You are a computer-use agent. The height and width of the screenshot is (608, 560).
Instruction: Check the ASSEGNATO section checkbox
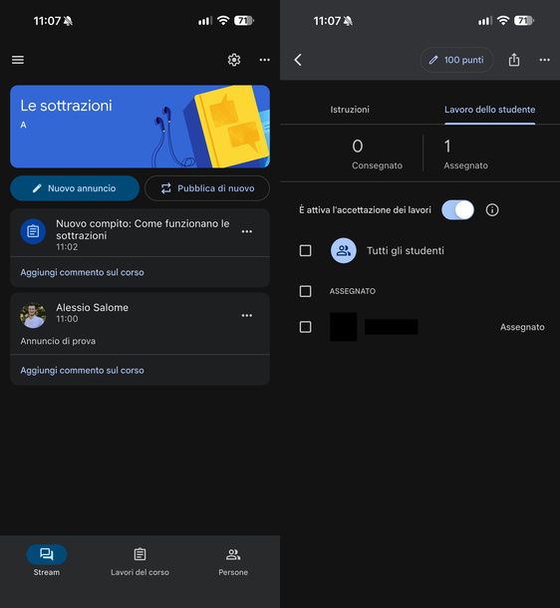(305, 291)
